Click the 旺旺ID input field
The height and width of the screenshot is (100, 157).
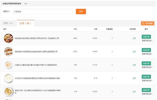tap(43, 11)
